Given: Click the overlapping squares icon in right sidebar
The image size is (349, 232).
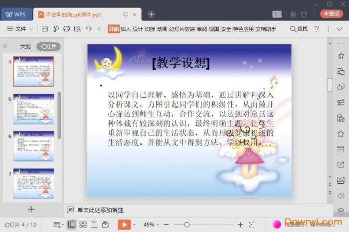Looking at the screenshot, I should 341,71.
